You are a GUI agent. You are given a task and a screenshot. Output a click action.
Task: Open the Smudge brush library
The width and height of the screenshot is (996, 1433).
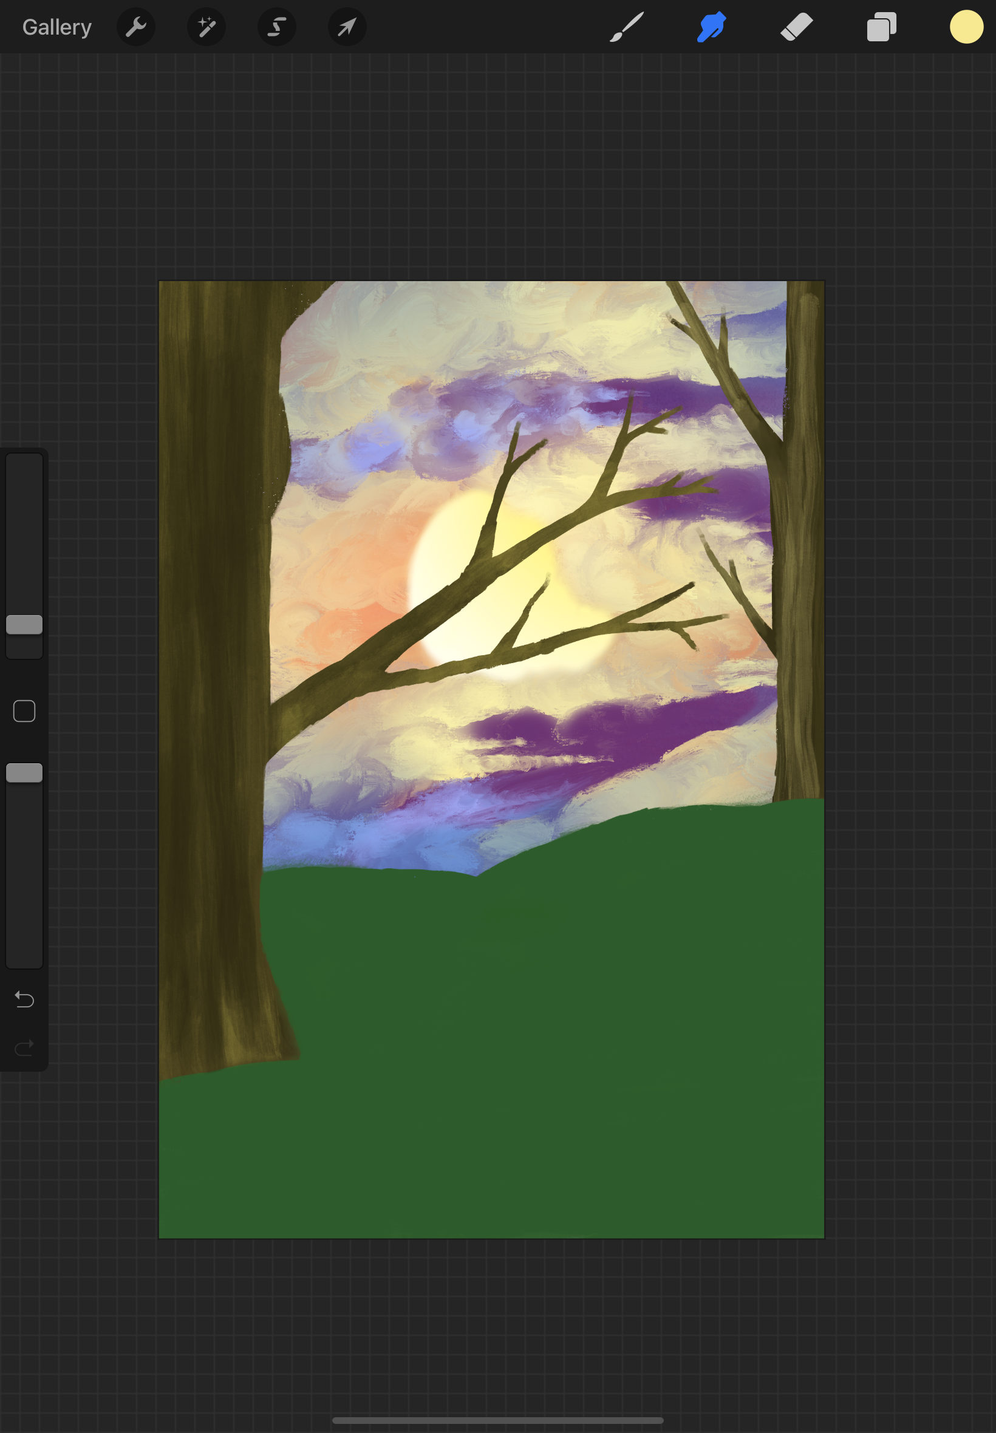tap(711, 26)
